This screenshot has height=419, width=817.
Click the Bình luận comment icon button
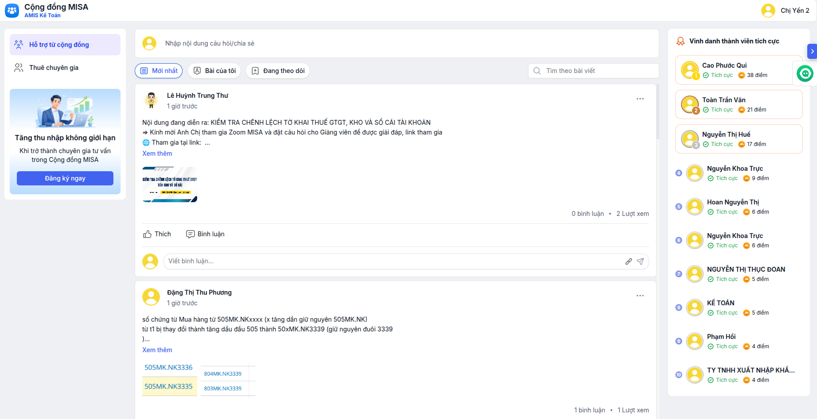point(206,234)
